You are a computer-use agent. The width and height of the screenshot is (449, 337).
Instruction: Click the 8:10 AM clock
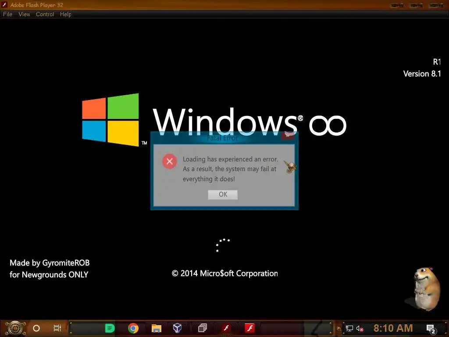point(393,328)
